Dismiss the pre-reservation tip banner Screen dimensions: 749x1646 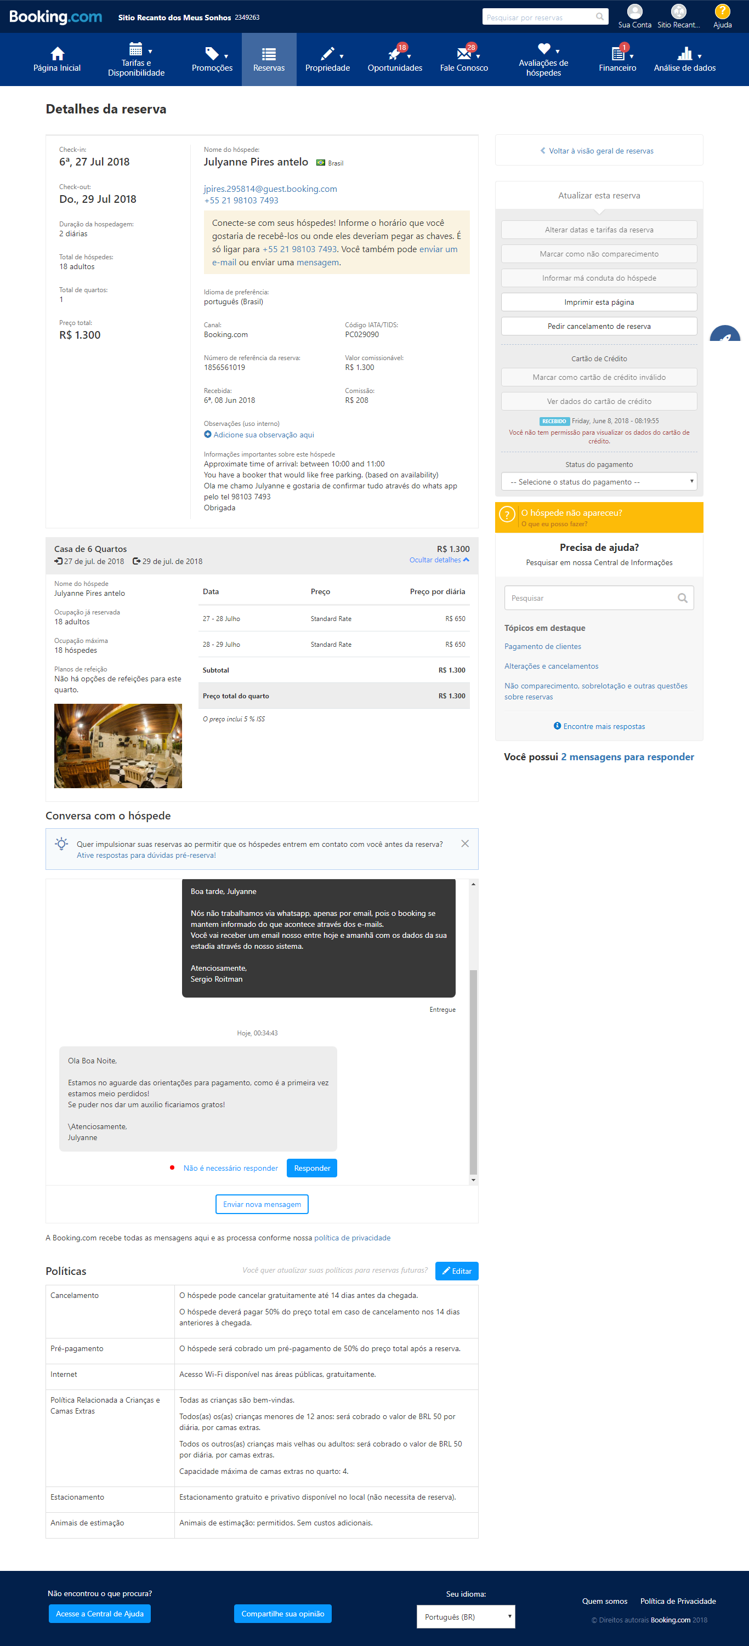[464, 844]
